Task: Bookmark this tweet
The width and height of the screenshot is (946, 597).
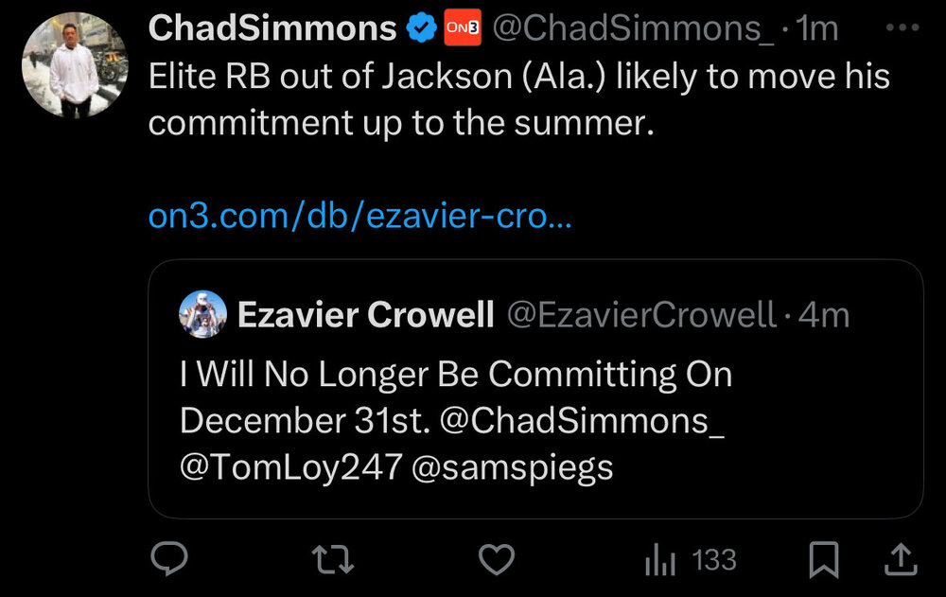Action: [824, 560]
